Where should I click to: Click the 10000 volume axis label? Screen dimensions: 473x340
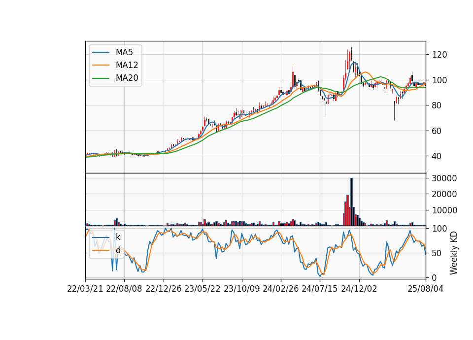pyautogui.click(x=444, y=210)
